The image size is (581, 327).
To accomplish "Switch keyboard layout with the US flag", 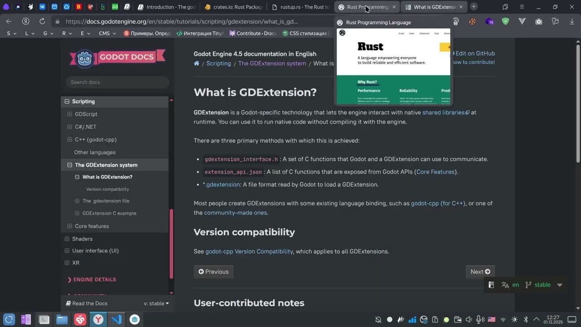I will coord(492,319).
